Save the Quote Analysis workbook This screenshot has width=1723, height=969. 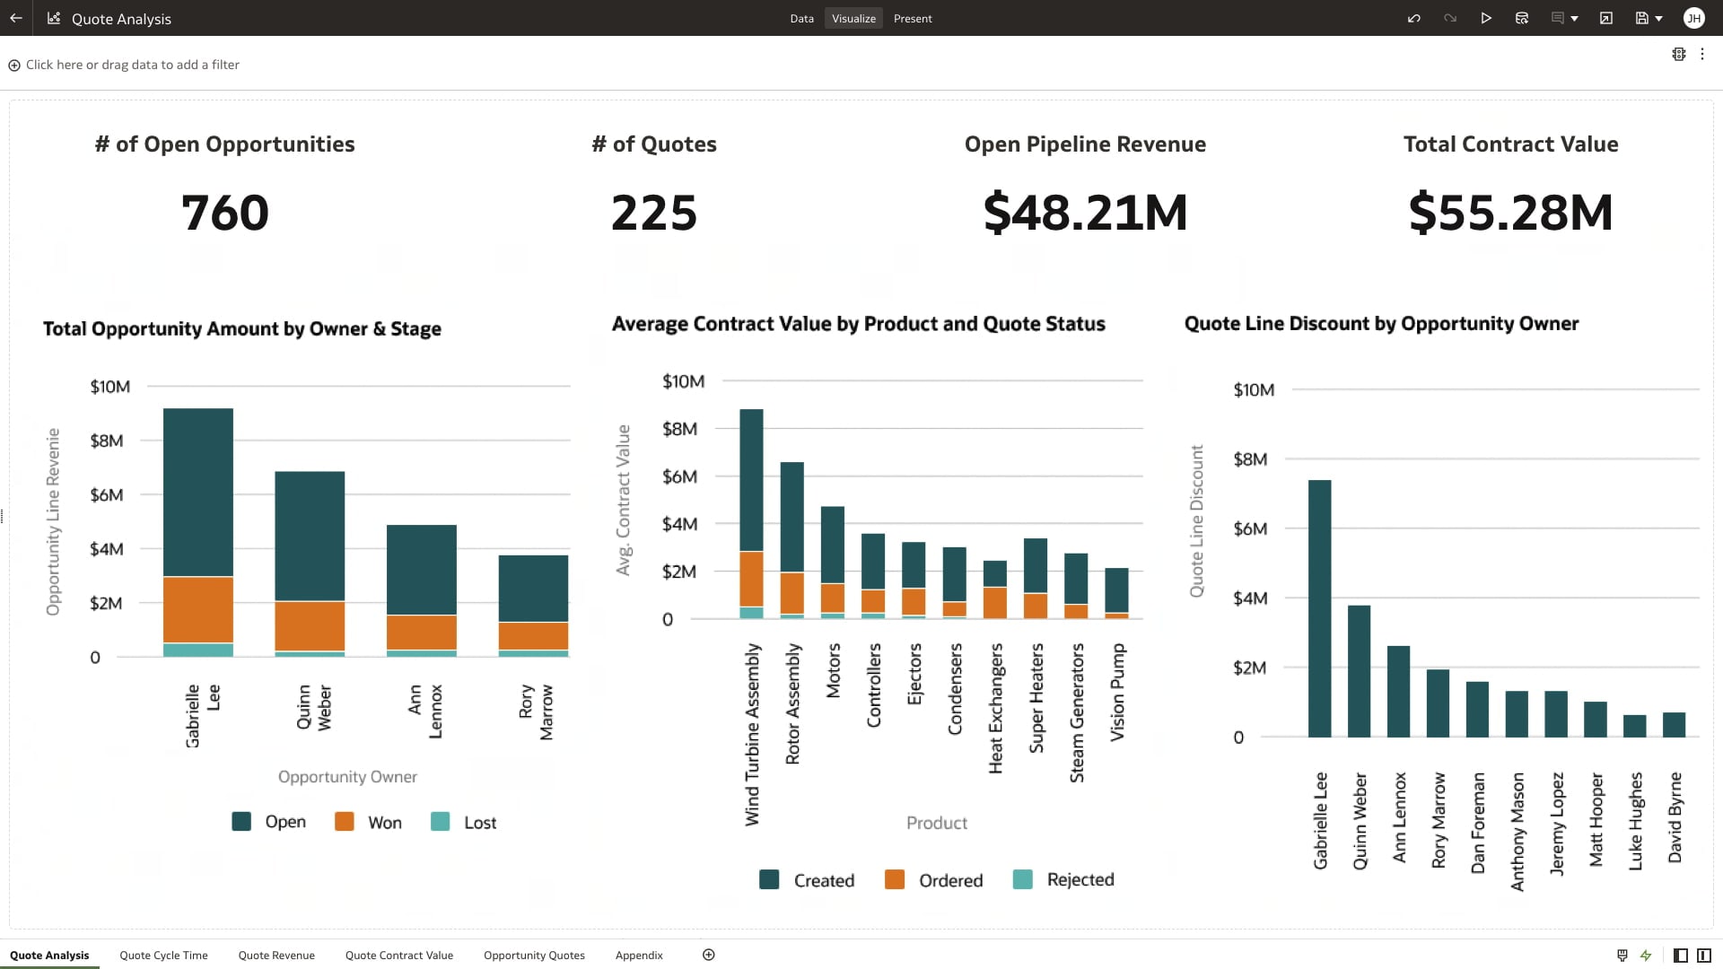tap(1641, 18)
